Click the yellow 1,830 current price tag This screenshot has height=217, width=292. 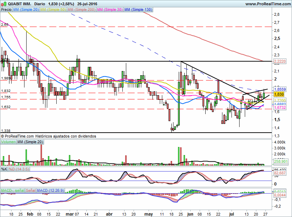(x=279, y=94)
